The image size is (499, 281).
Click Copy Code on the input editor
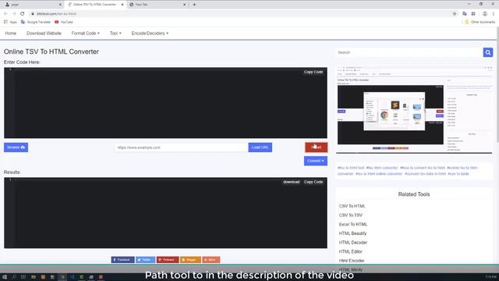(x=313, y=72)
